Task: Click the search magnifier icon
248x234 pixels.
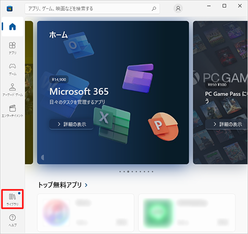Action: click(154, 8)
